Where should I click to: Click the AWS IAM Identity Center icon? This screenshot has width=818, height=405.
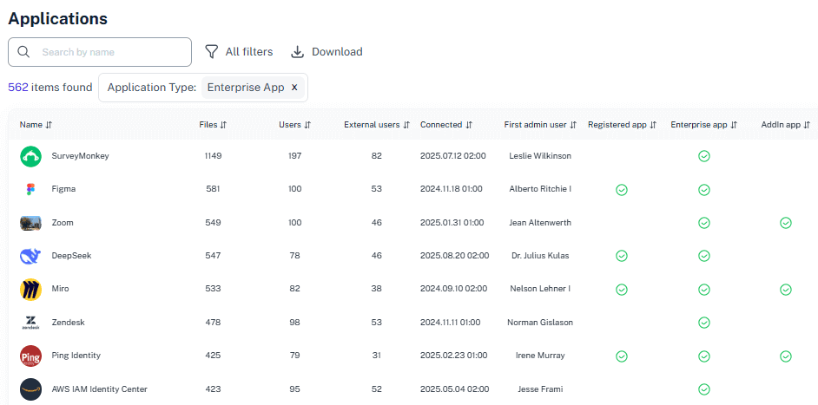31,389
